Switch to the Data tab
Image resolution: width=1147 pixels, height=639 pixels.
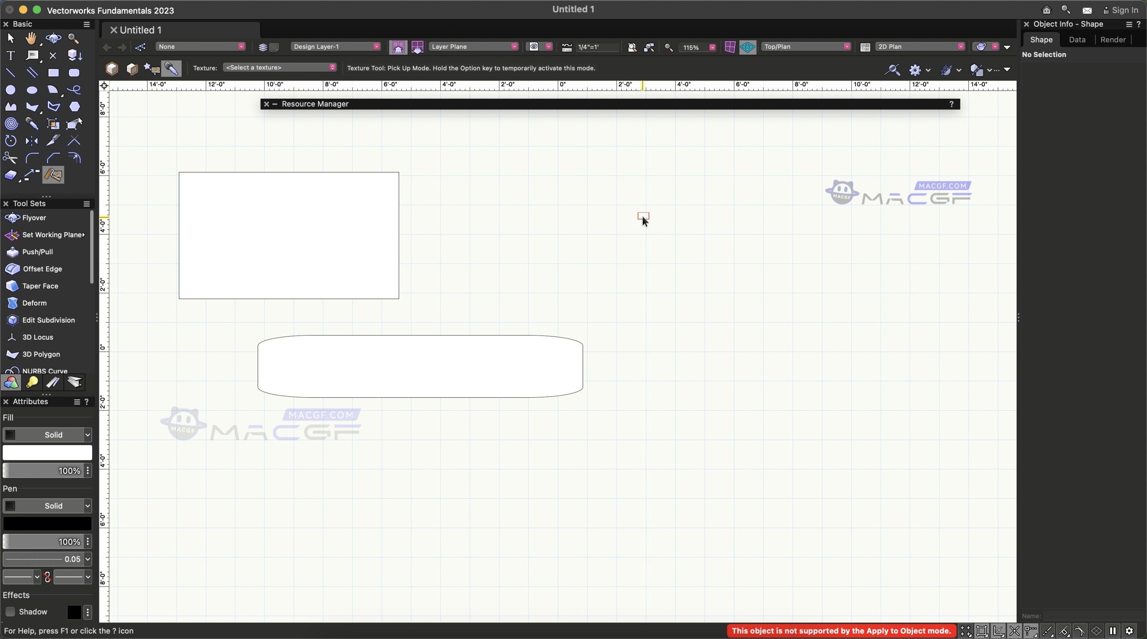click(1077, 40)
